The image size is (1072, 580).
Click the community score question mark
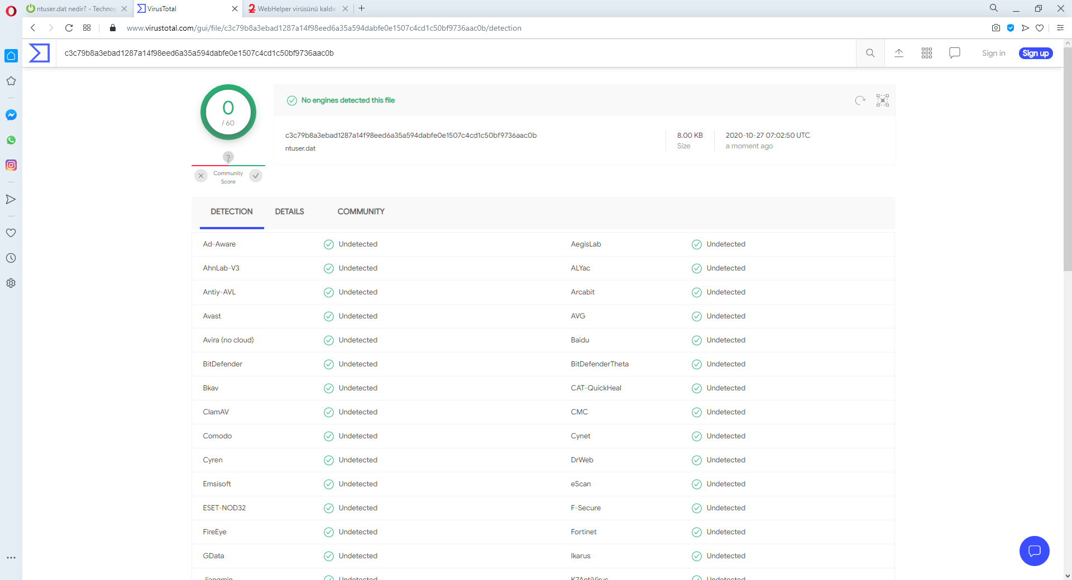tap(228, 157)
